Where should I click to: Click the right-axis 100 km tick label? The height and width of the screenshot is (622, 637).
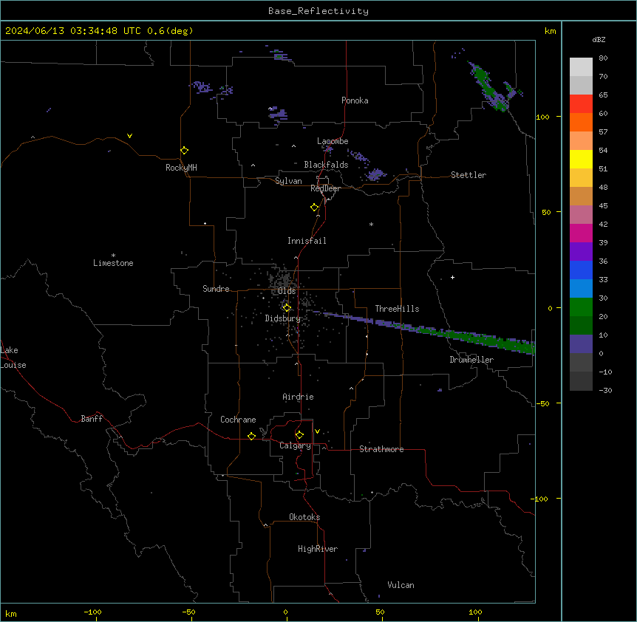pos(542,117)
